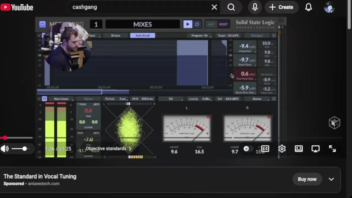Click the LineUp 0 dBu setting
Screen dimensions: 352x198
[200, 99]
